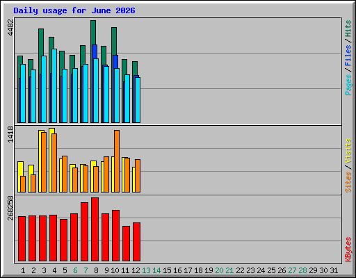Click the green Hits bar for day 6
This screenshot has width=356, height=278.
coord(72,62)
